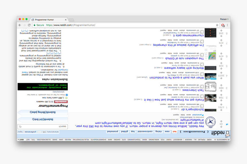Expand preview of 'I'm officially jealous' post
This screenshot has width=247, height=164.
(202, 42)
